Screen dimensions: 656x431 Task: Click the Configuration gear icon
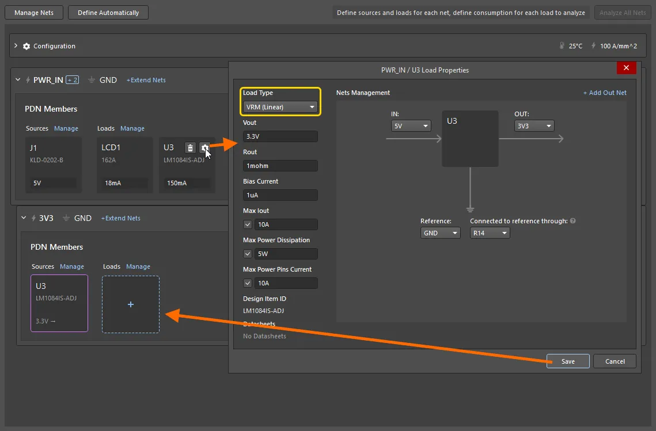26,46
